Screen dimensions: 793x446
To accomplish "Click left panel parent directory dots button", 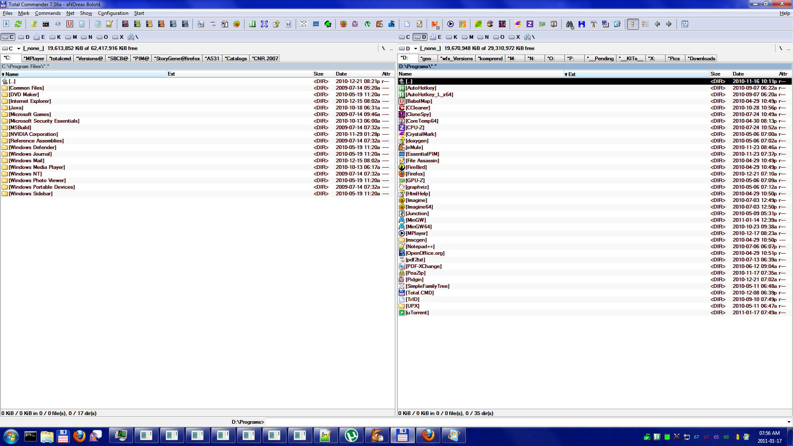I will tap(391, 48).
